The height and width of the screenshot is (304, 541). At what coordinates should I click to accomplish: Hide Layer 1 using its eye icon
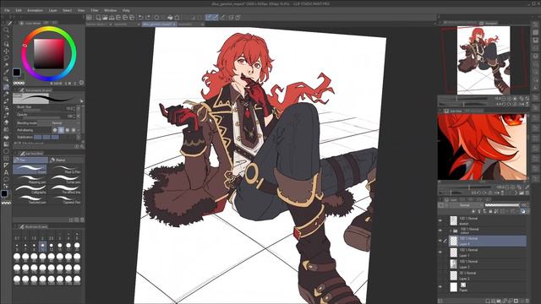(440, 252)
